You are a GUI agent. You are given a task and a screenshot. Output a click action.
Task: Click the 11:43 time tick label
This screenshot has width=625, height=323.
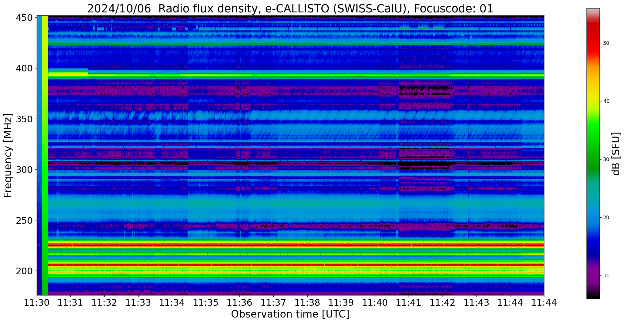tap(476, 302)
